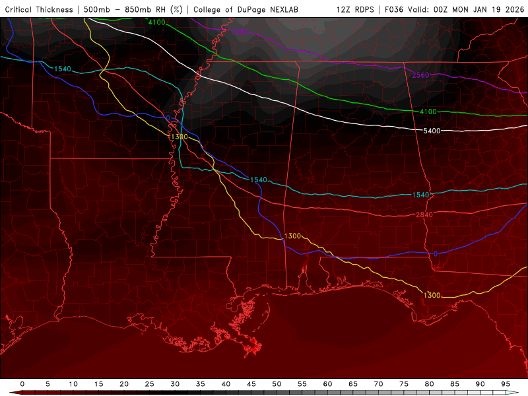Screen dimensions: 528x396
Task: Click the color bar "25" tick label
Action: point(150,384)
